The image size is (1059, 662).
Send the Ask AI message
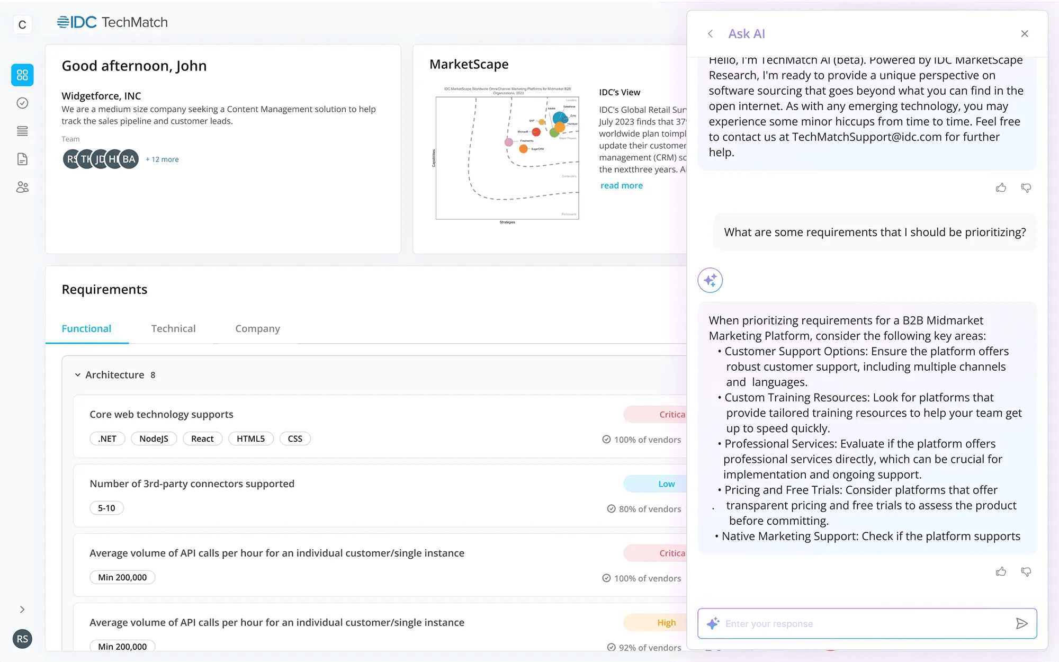1021,623
